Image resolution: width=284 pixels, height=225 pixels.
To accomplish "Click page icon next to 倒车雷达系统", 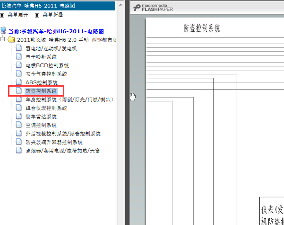I will pyautogui.click(x=18, y=116).
